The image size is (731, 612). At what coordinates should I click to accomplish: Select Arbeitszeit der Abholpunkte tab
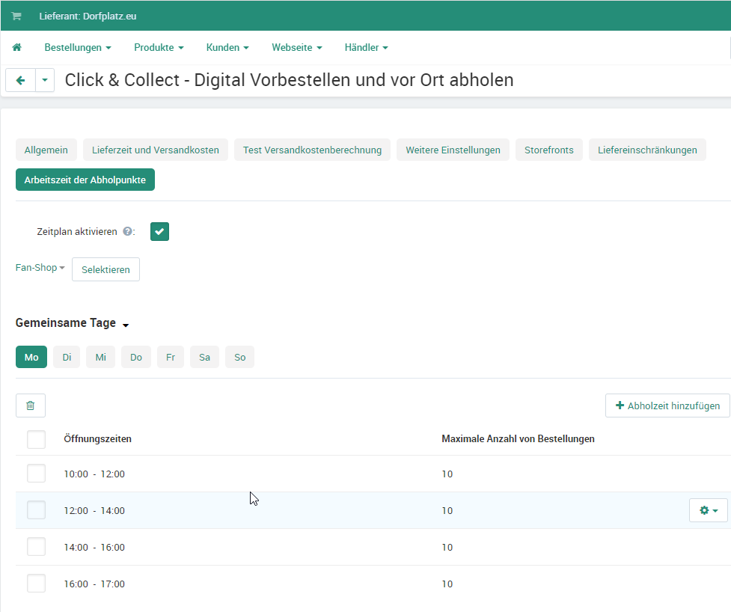[85, 180]
